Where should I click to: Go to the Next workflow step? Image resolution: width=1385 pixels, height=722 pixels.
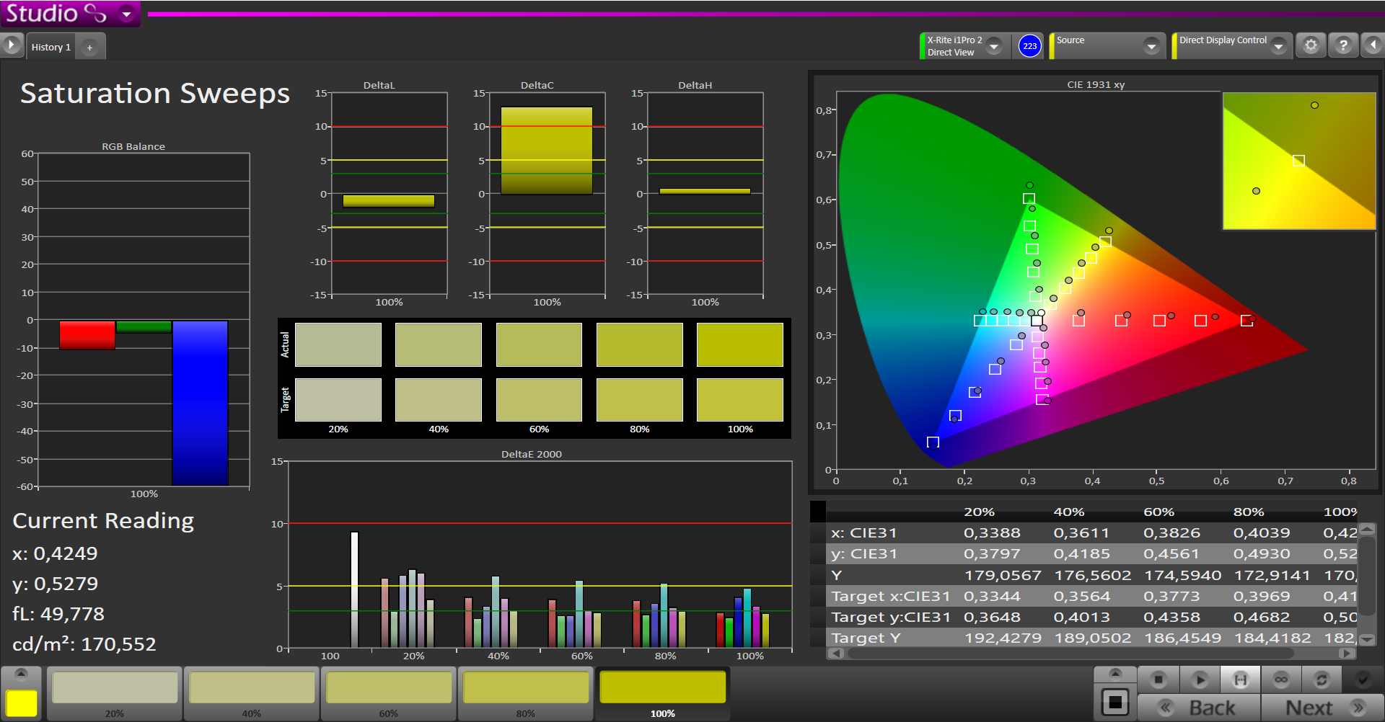coord(1322,708)
